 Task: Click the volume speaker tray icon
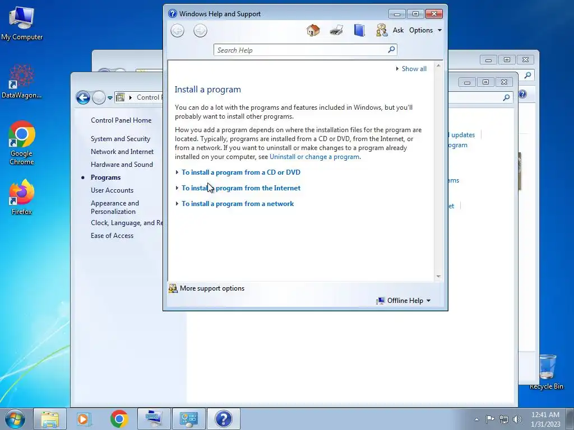tap(517, 419)
